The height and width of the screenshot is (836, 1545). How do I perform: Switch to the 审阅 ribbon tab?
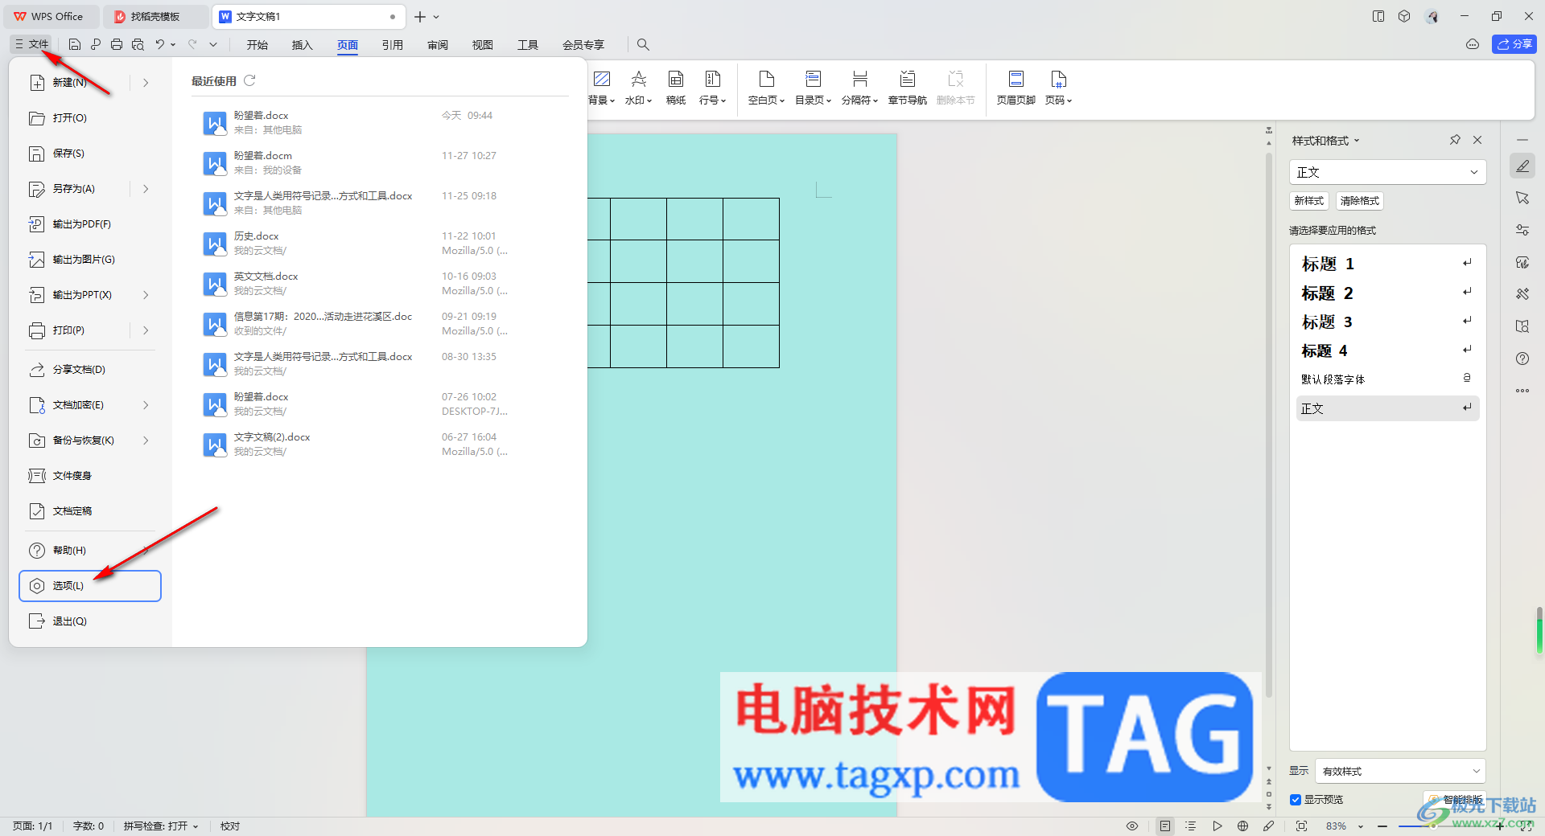[438, 45]
